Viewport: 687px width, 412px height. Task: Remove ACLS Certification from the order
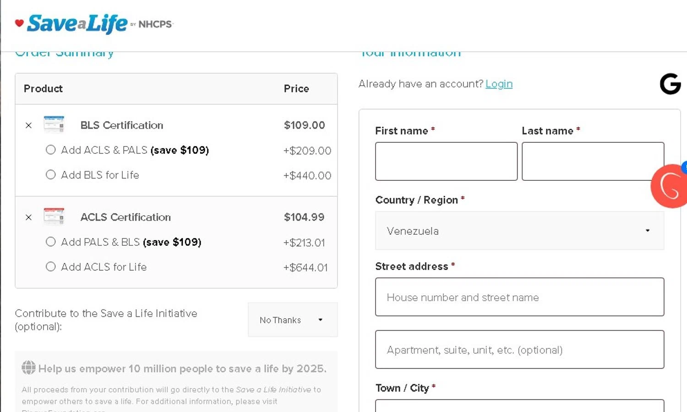click(x=29, y=217)
